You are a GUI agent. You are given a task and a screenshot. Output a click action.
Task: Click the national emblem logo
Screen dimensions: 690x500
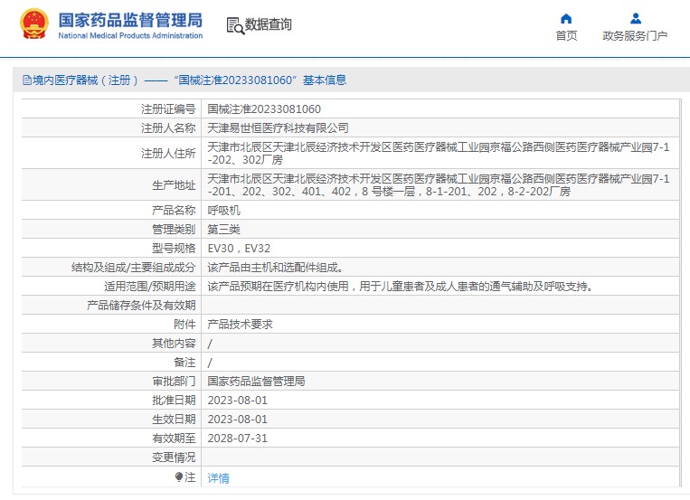coord(34,25)
